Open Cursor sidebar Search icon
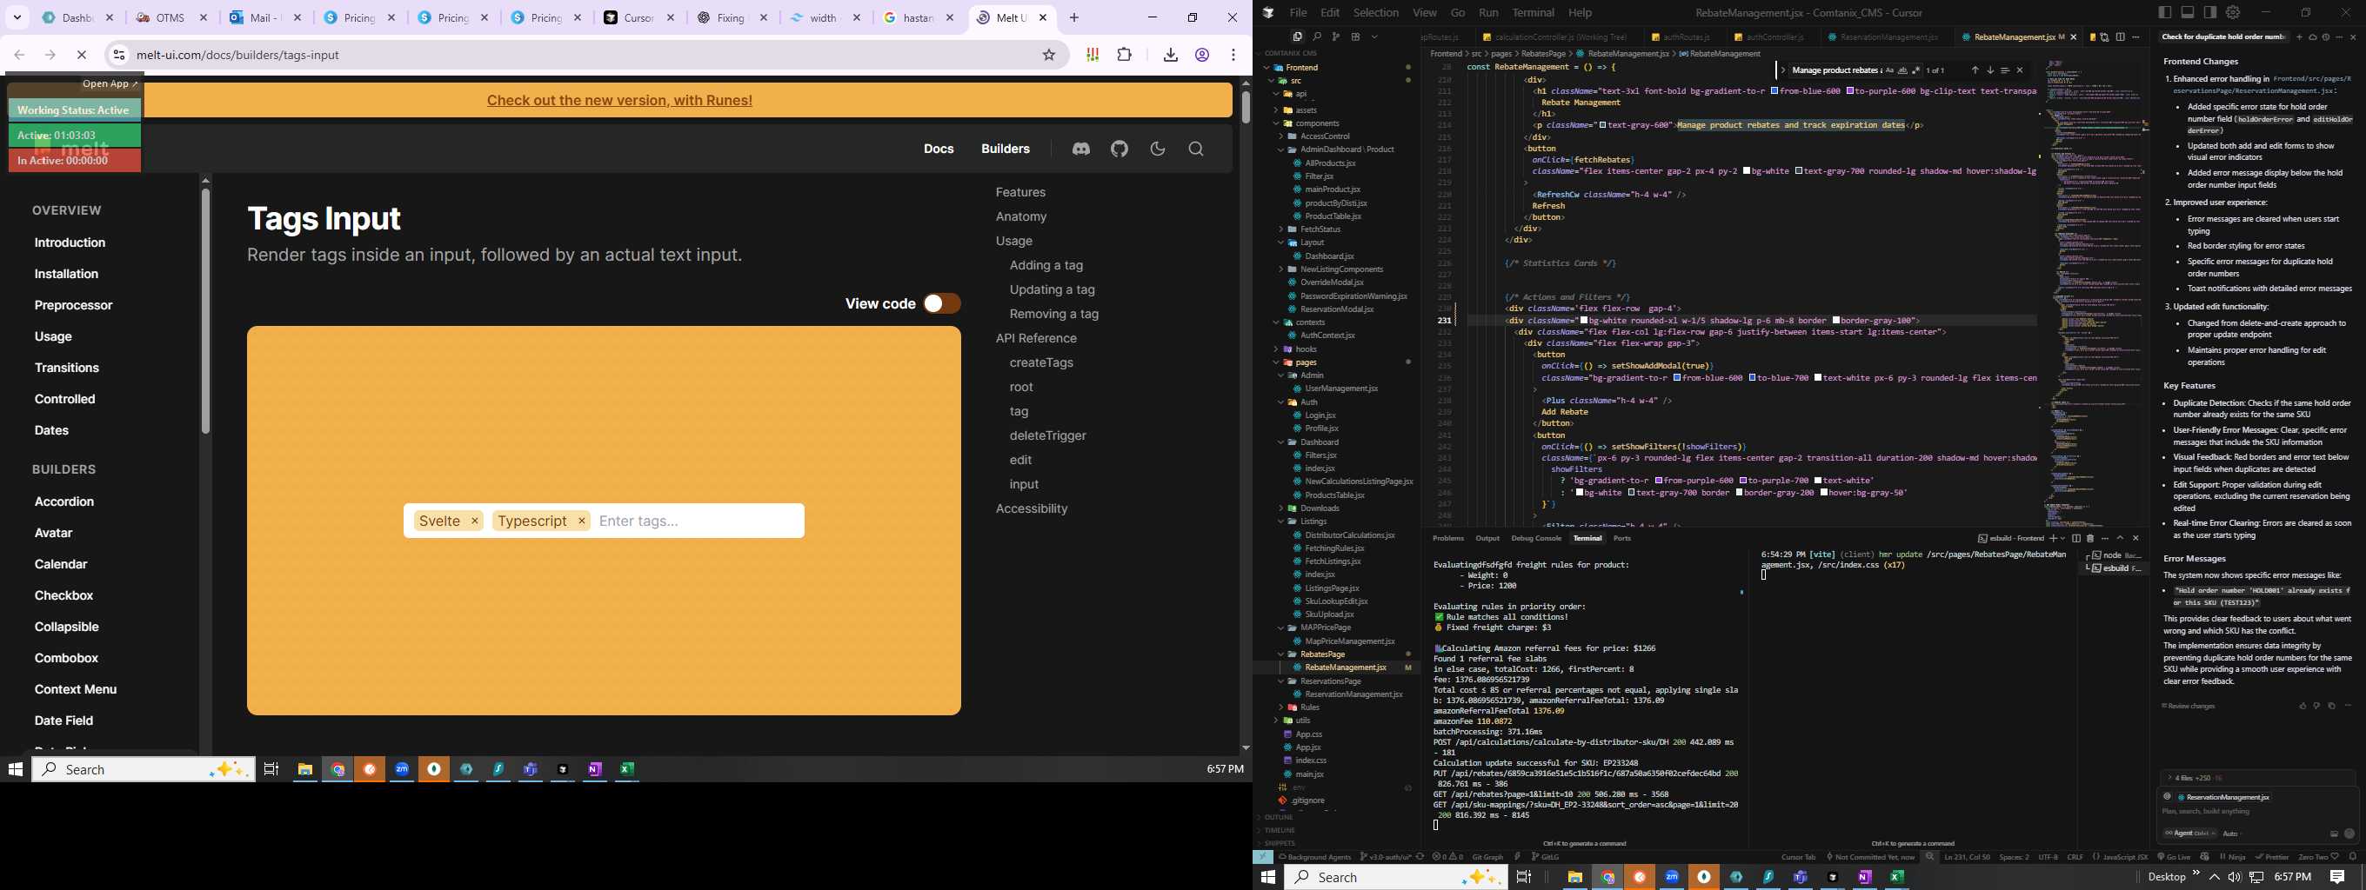 pos(1316,37)
